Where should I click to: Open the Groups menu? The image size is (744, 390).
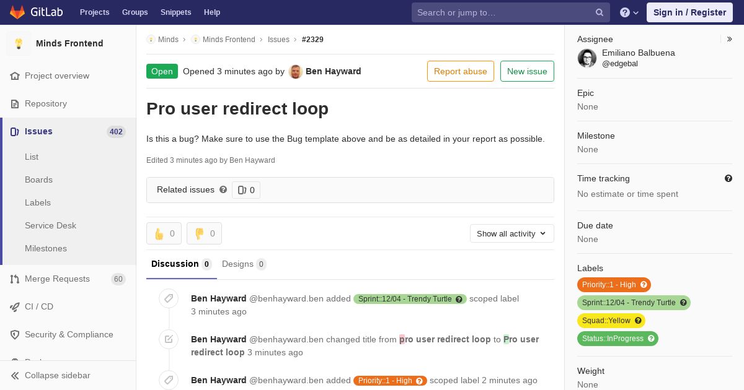135,12
